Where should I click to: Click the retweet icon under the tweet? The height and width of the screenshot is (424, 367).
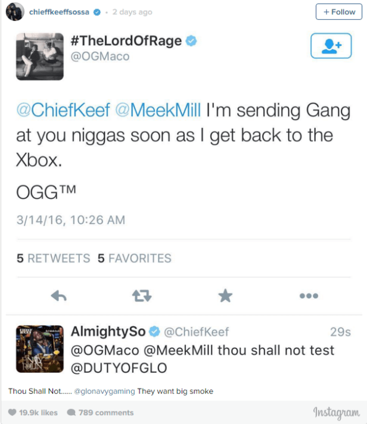click(x=142, y=296)
